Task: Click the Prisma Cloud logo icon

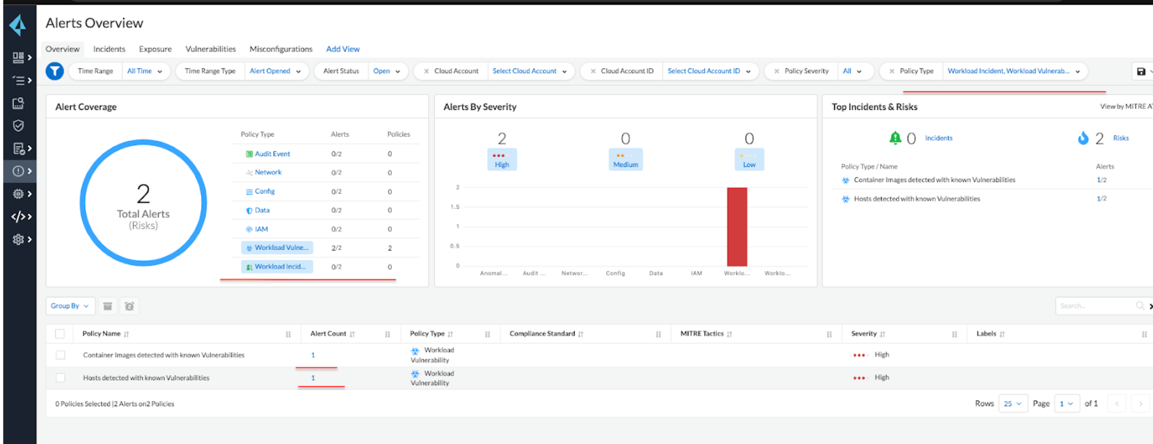Action: coord(18,25)
